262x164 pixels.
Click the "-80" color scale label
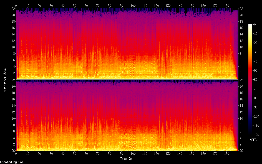pyautogui.click(x=255, y=98)
